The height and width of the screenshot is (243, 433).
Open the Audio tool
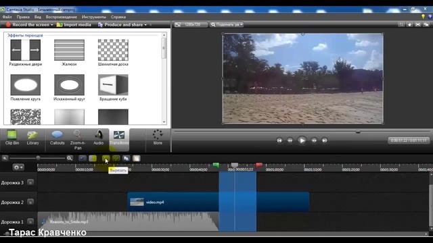(x=98, y=138)
